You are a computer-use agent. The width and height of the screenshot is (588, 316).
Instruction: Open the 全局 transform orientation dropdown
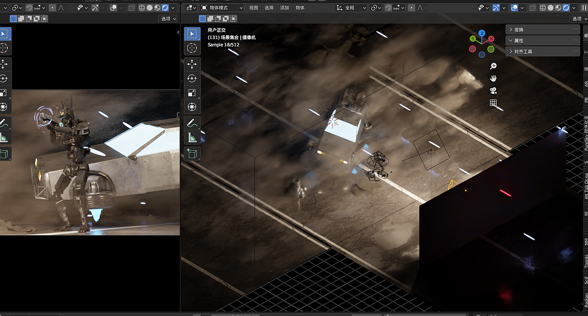[x=351, y=8]
